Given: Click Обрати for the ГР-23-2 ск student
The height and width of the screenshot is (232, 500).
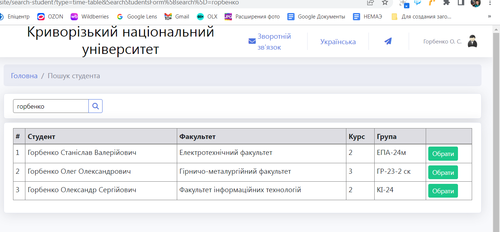Looking at the screenshot, I should (x=443, y=172).
